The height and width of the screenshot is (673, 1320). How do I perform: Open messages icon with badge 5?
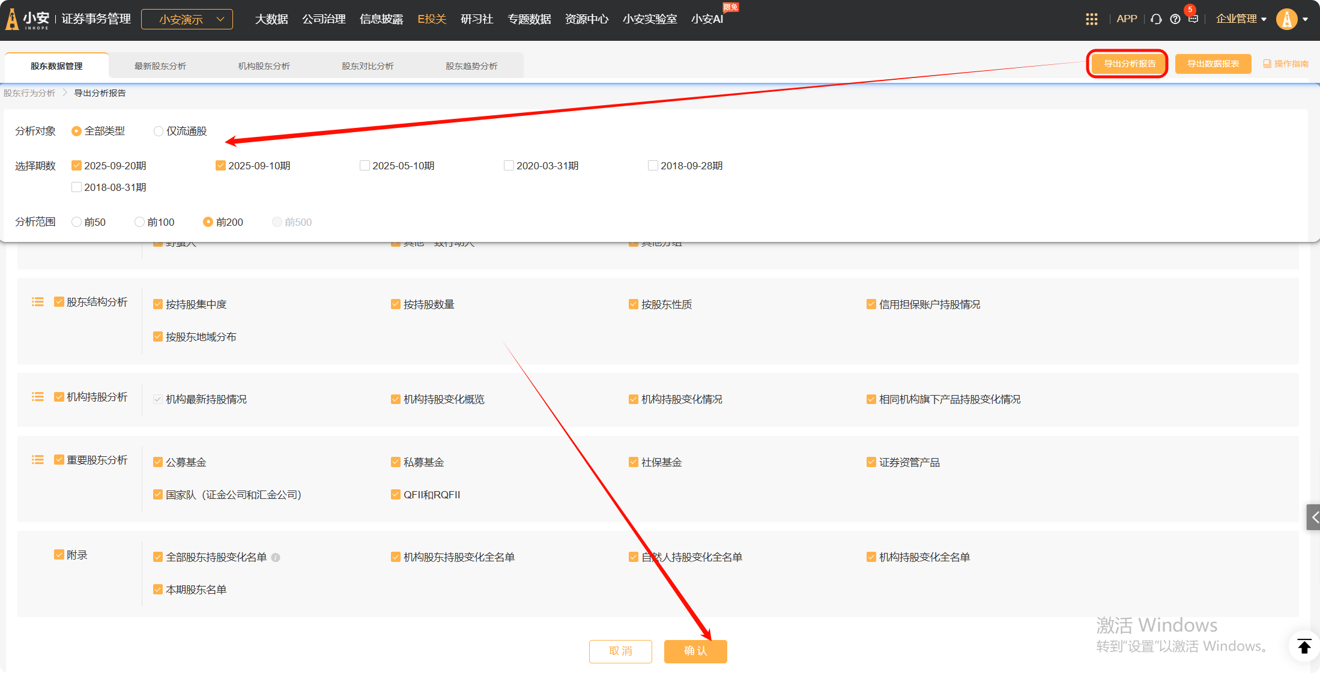[1193, 19]
